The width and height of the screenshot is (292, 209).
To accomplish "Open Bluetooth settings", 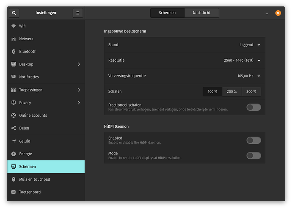I will pyautogui.click(x=46, y=51).
